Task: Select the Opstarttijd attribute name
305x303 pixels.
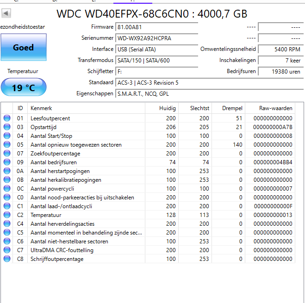Action: [44, 127]
